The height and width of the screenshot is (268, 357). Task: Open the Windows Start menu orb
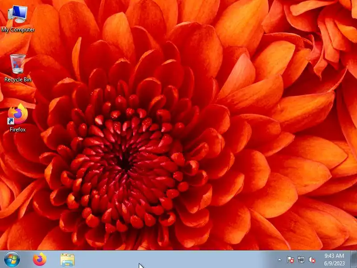(12, 260)
